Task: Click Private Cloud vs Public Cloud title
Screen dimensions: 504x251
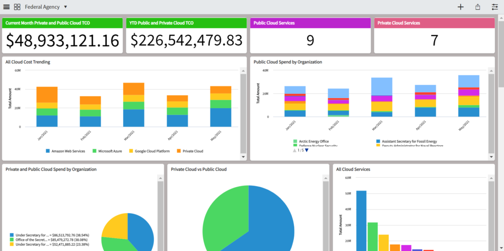Action: click(x=199, y=169)
